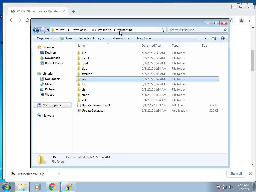Select UpdateGenerator.au3 file icon
Viewport: 256px width, 192px height.
coord(79,105)
